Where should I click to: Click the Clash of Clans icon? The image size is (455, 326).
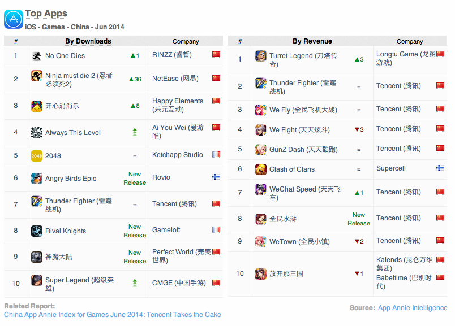click(260, 169)
